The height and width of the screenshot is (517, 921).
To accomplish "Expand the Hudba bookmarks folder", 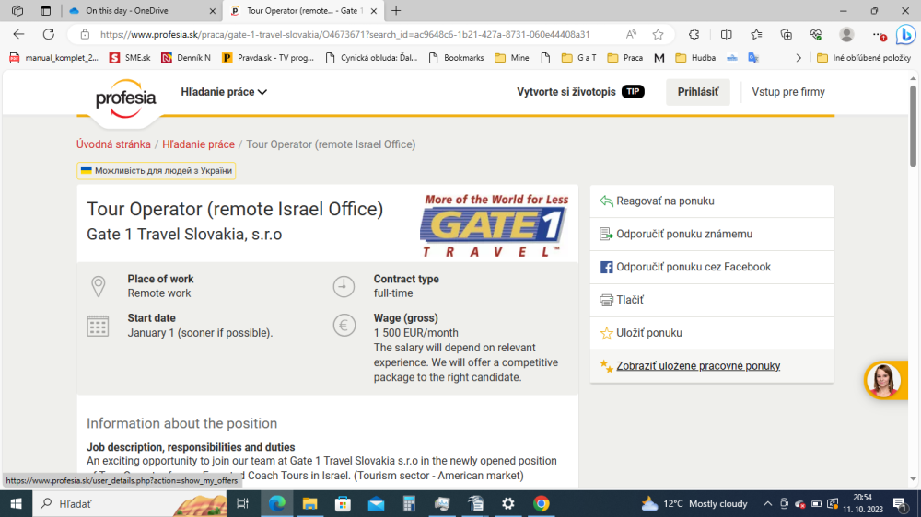I will pos(695,58).
